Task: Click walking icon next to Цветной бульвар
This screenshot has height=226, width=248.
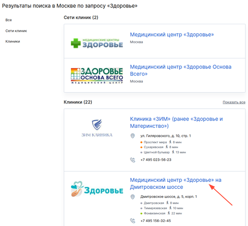Action: pyautogui.click(x=173, y=152)
